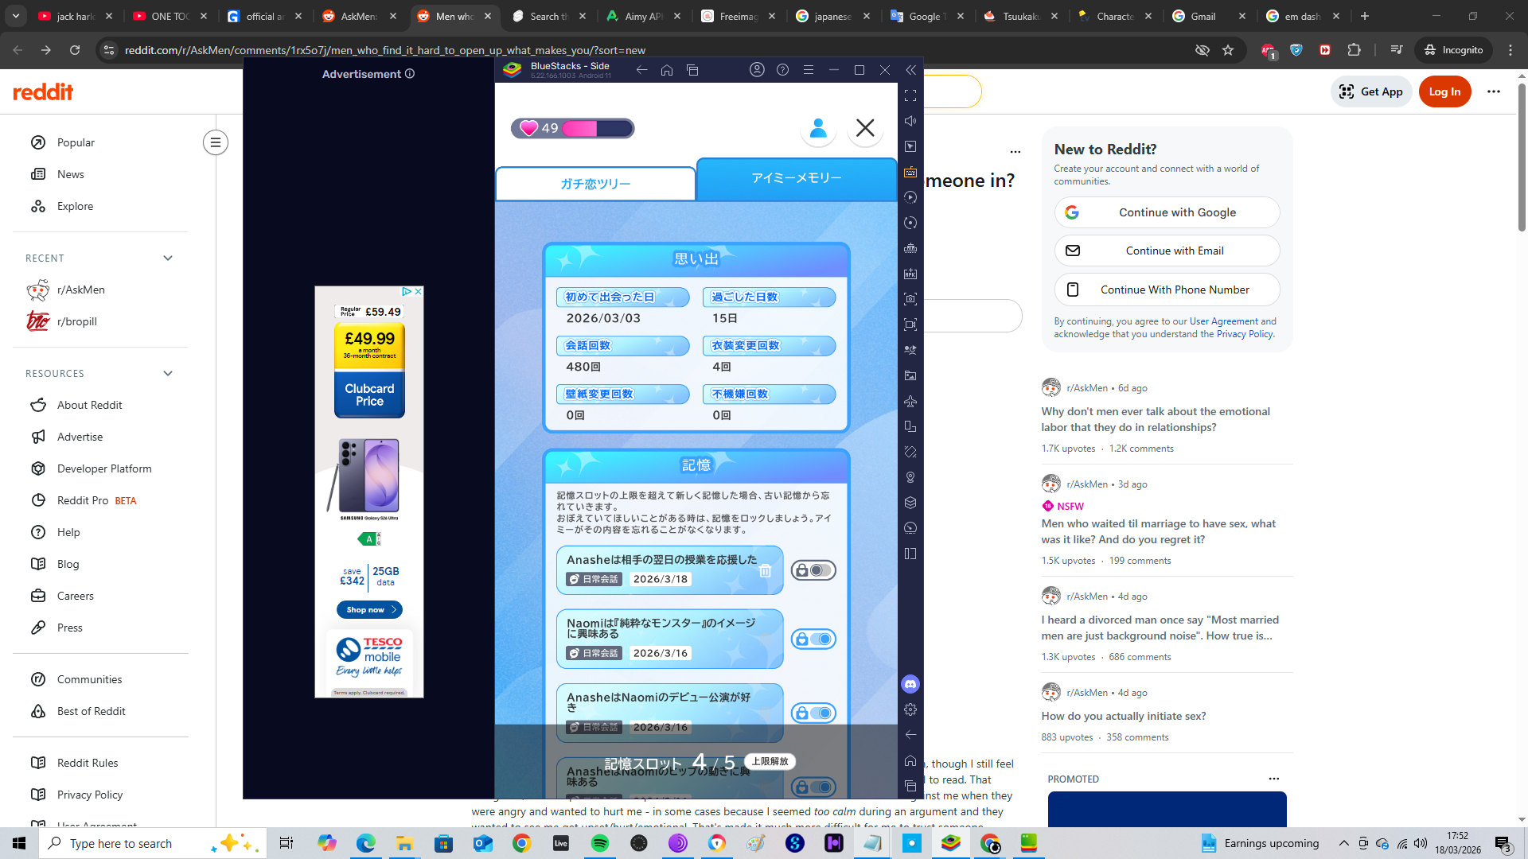Click the BlueStacks volume icon
The image size is (1528, 859).
(x=910, y=121)
